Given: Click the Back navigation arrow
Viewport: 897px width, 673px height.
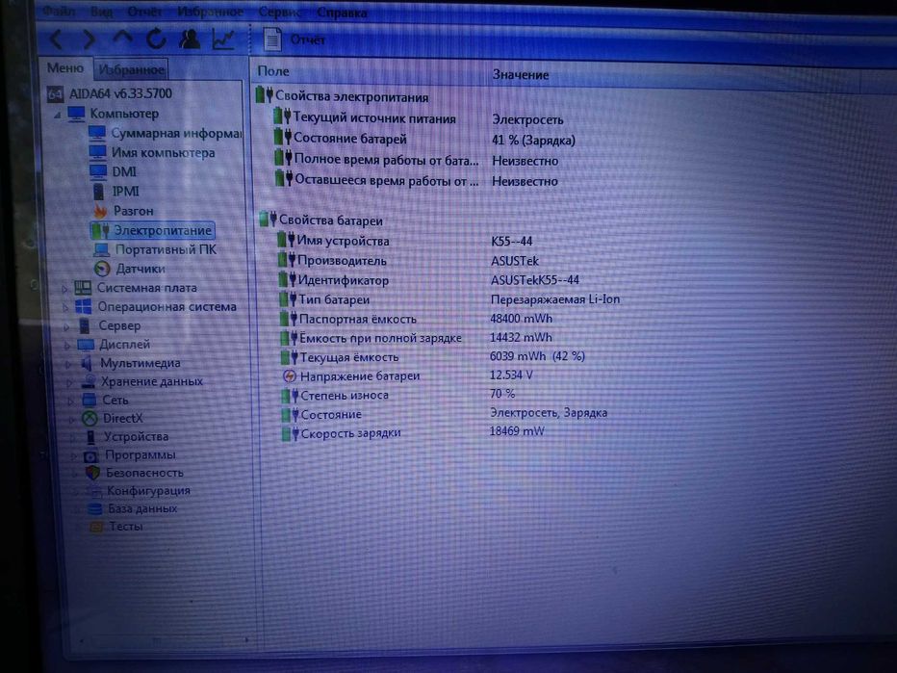Looking at the screenshot, I should [x=57, y=39].
